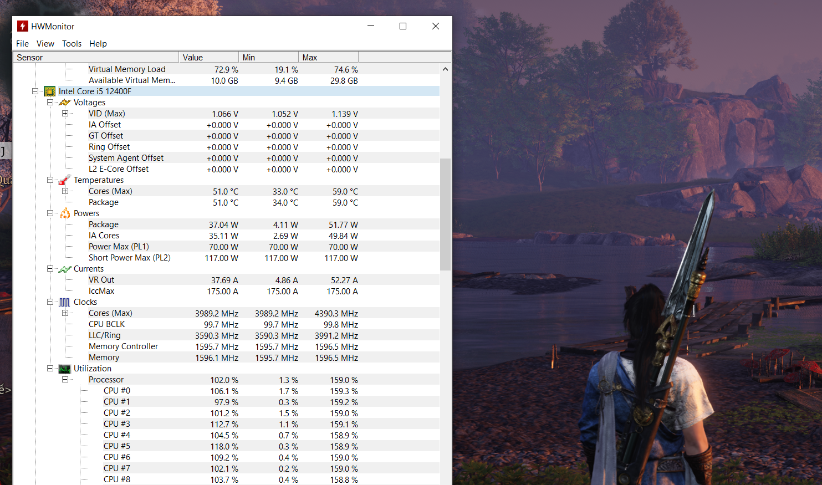Click the HWMonitor lightning app icon

tap(23, 26)
